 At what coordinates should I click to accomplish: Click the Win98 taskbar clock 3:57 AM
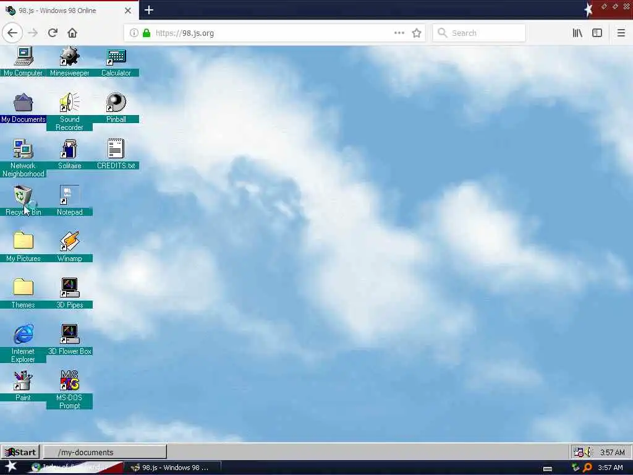tap(612, 452)
